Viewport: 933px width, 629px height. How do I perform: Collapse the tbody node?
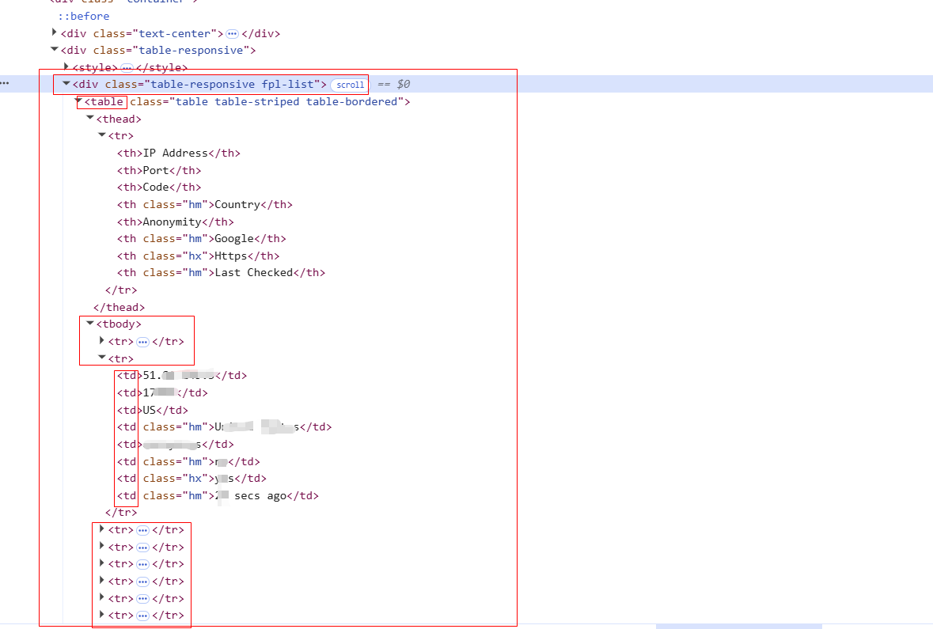90,323
